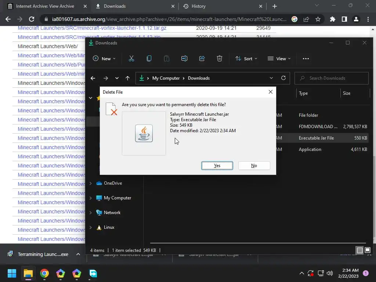This screenshot has width=376, height=282.
Task: Select My Computer in the navigation pane
Action: pos(117,198)
